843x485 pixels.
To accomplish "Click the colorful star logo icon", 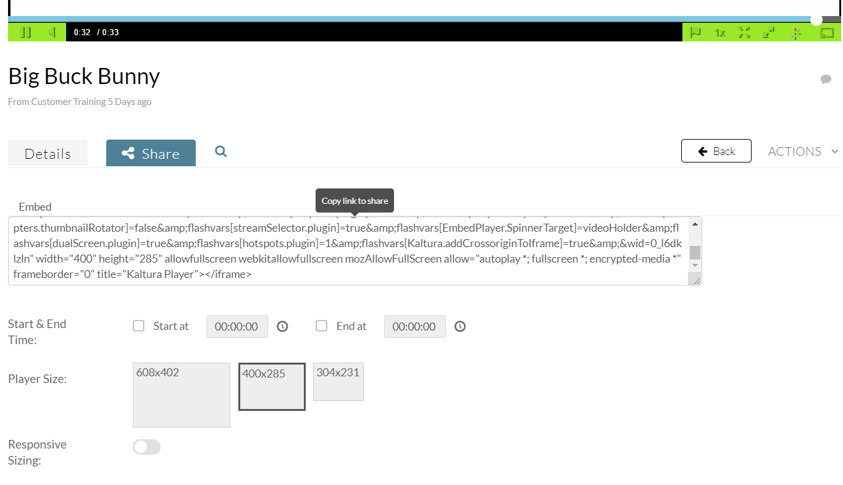I will point(796,33).
